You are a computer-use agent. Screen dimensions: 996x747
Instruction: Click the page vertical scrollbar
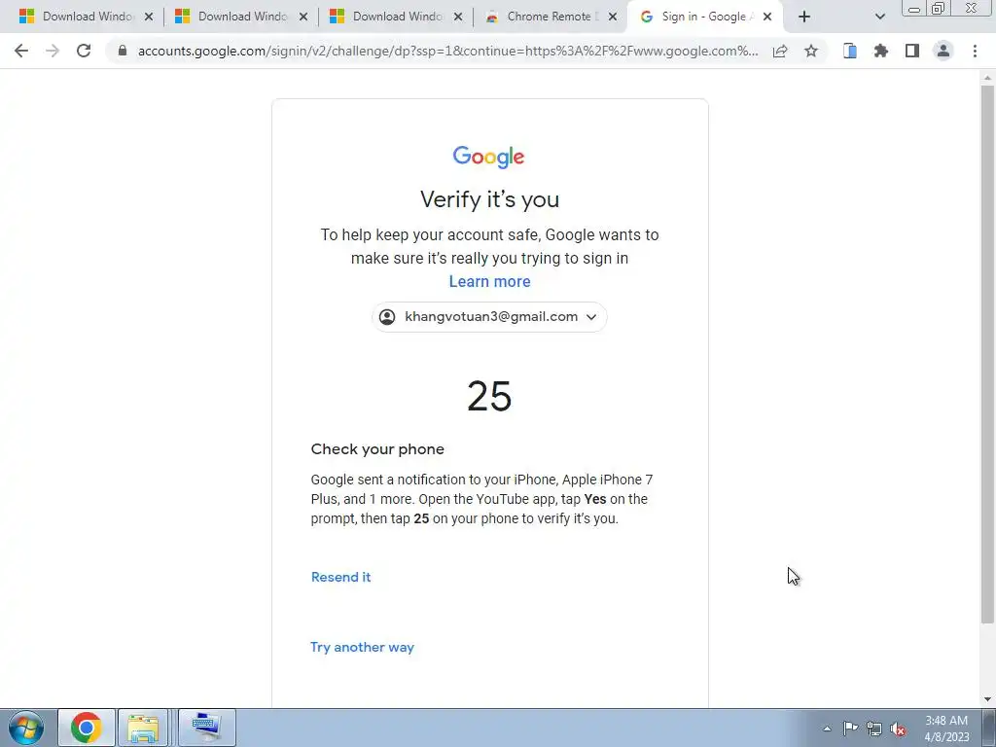coord(987,354)
